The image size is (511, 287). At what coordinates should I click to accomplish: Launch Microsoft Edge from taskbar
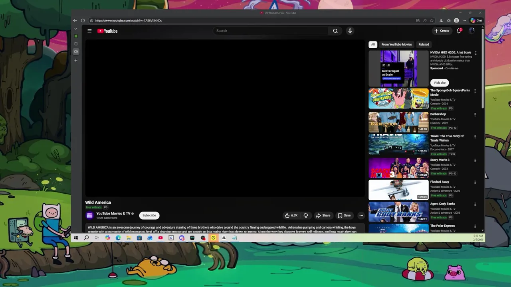(x=118, y=238)
